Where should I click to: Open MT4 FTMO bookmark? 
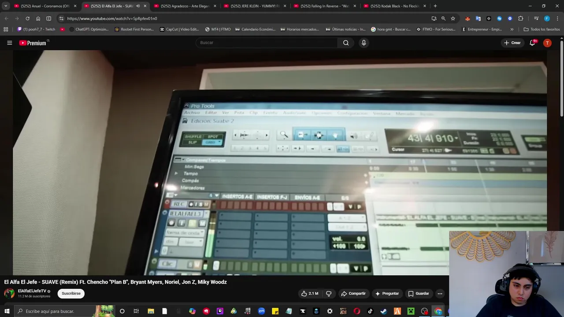pyautogui.click(x=218, y=29)
